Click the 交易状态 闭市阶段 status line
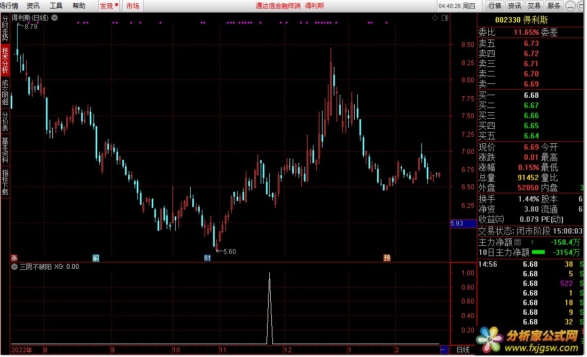This screenshot has height=357, width=587. 530,231
